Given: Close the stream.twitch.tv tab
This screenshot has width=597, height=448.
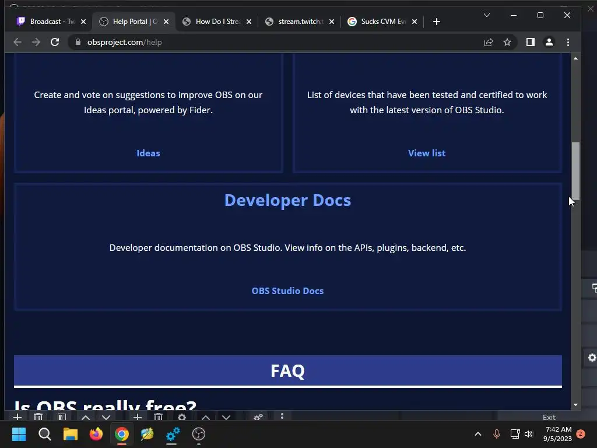Looking at the screenshot, I should [x=332, y=22].
